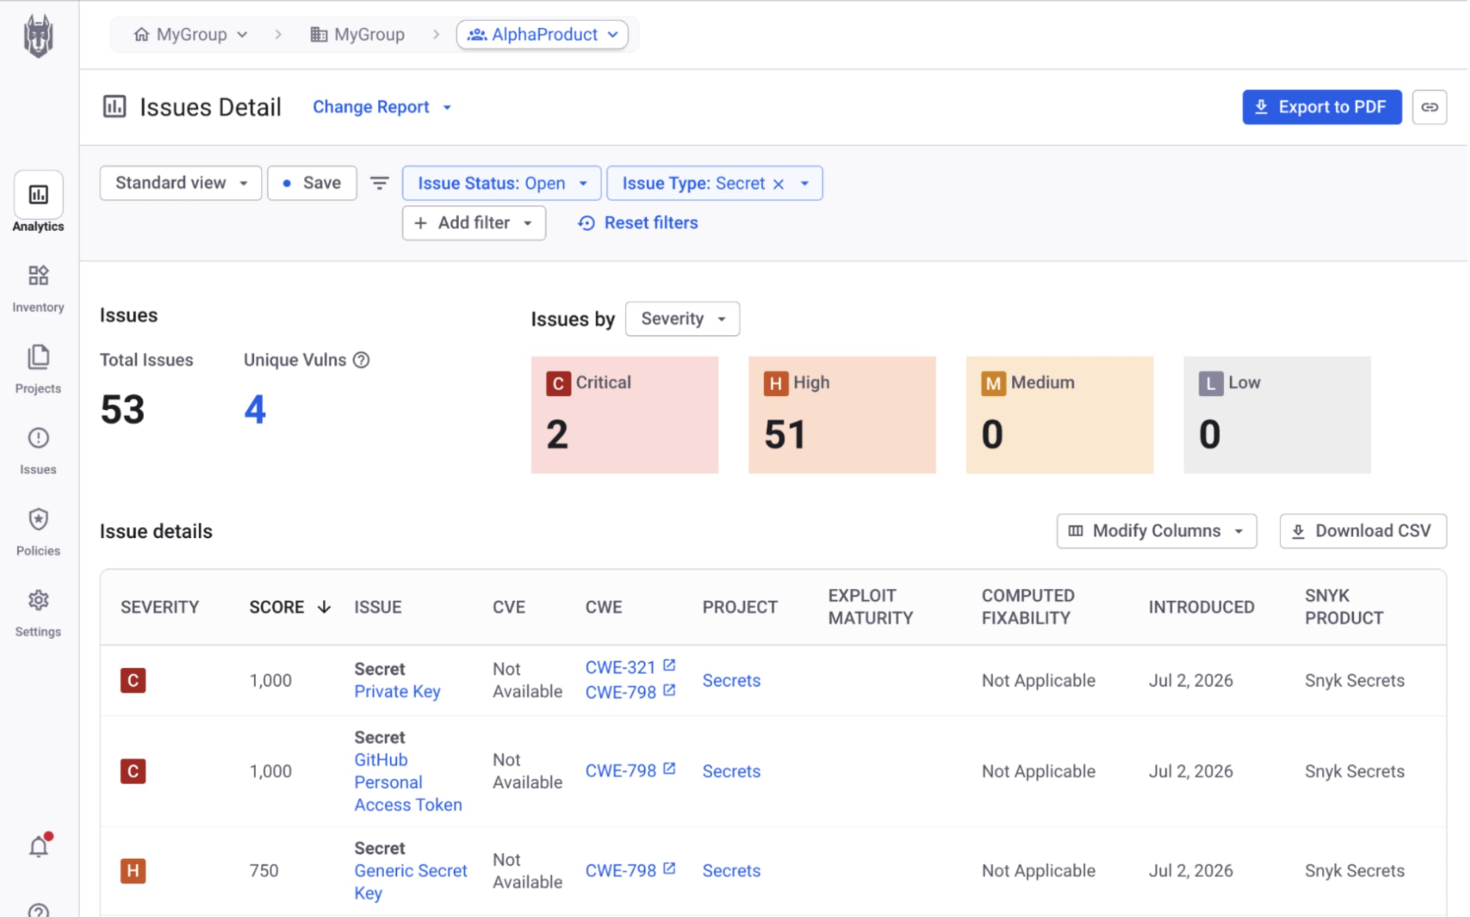Sort table by Introduced column header
Screen dimensions: 1470x917
tap(1203, 608)
